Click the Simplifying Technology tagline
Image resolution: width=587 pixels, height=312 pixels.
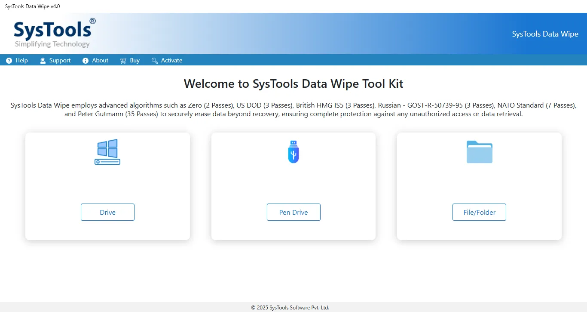52,44
